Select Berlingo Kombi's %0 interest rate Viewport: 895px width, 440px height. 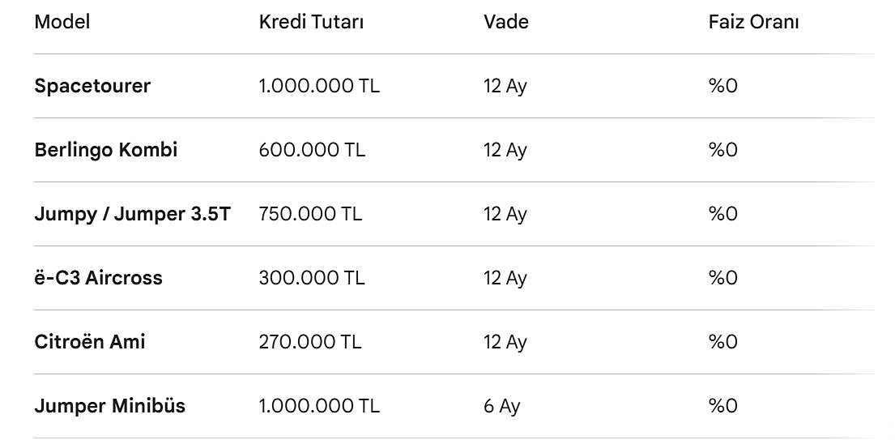(722, 150)
